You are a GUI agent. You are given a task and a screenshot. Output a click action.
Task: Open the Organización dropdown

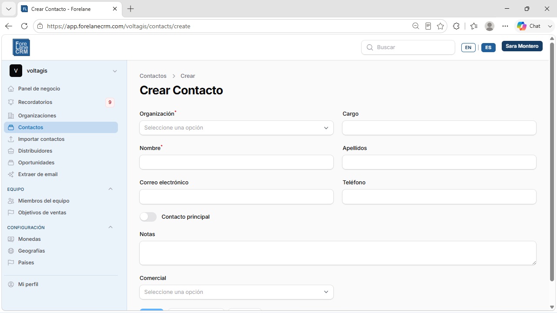236,128
